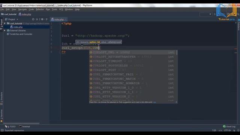240x135 pixels.
Task: Open the Refactor menu
Action: coord(40,9)
